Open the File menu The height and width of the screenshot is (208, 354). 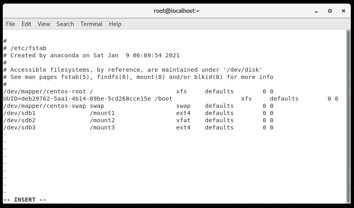point(10,24)
